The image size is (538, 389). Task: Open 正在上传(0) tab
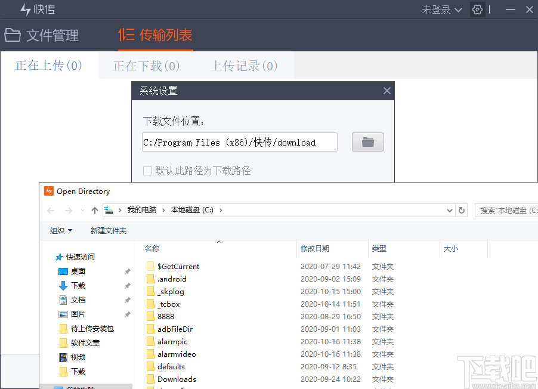tap(49, 65)
